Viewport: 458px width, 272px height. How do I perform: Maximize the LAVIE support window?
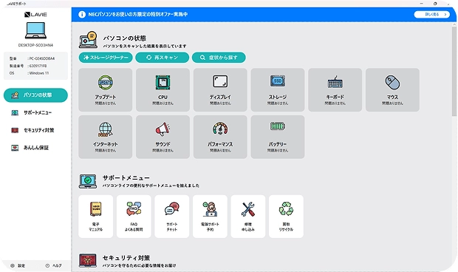(435, 4)
